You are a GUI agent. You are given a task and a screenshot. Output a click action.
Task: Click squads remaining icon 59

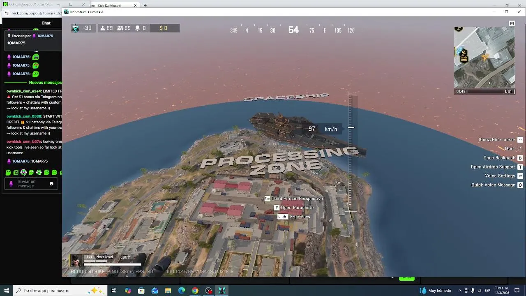pyautogui.click(x=120, y=28)
